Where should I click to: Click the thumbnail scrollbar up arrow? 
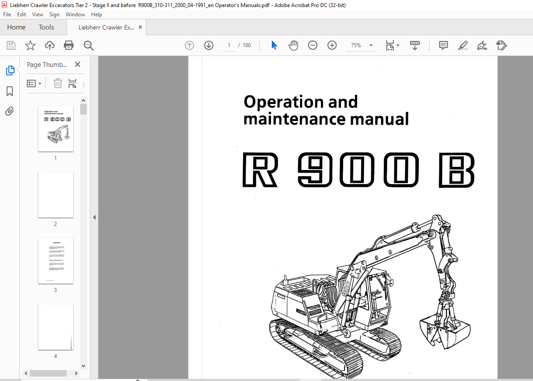pos(83,100)
